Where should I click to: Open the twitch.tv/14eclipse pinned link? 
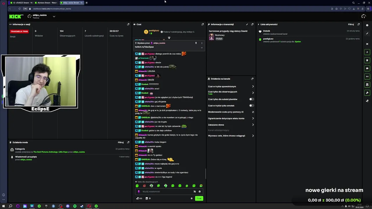click(x=144, y=47)
